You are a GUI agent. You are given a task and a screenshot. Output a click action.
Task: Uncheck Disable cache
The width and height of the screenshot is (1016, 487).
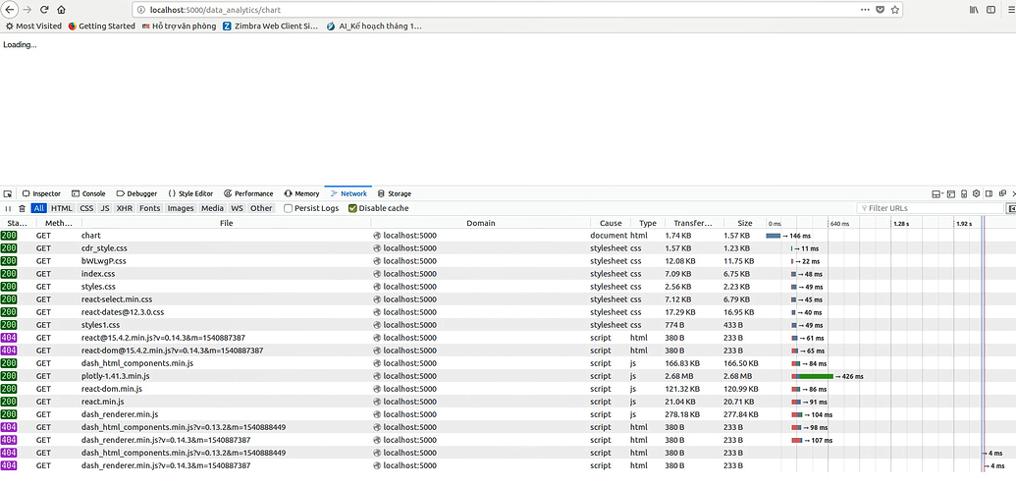pos(352,209)
